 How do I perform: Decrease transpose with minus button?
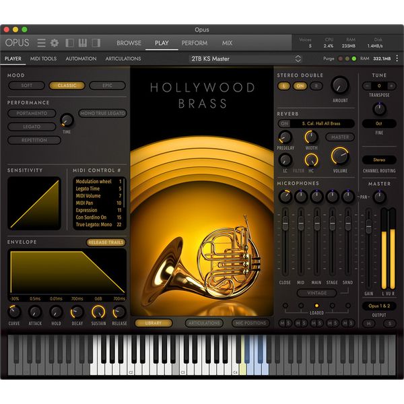click(367, 86)
